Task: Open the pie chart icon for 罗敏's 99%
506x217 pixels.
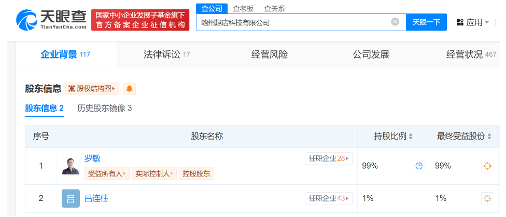Action: 419,166
